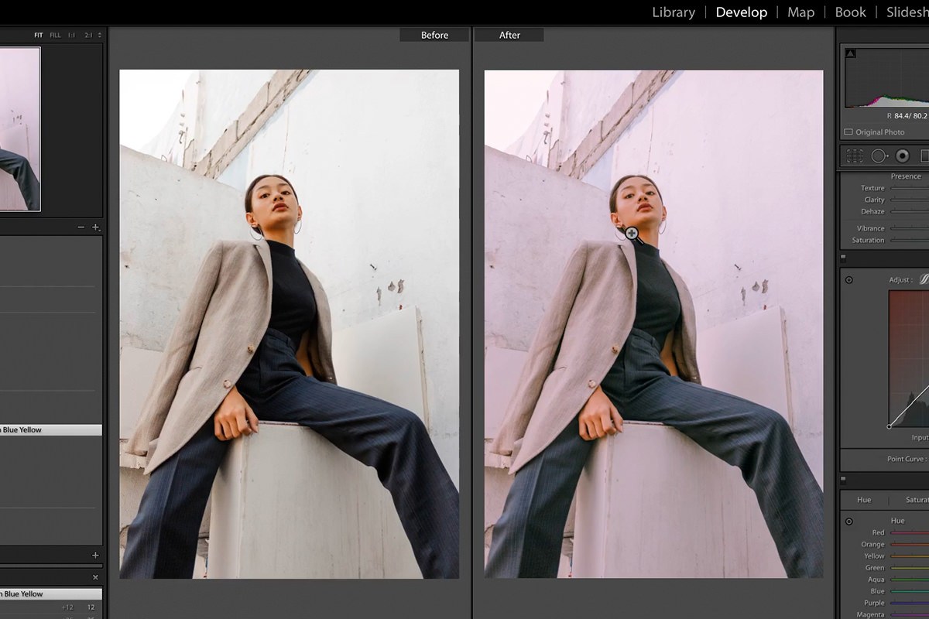This screenshot has width=929, height=619.
Task: Set Navigator zoom to 2:1
Action: pos(87,35)
